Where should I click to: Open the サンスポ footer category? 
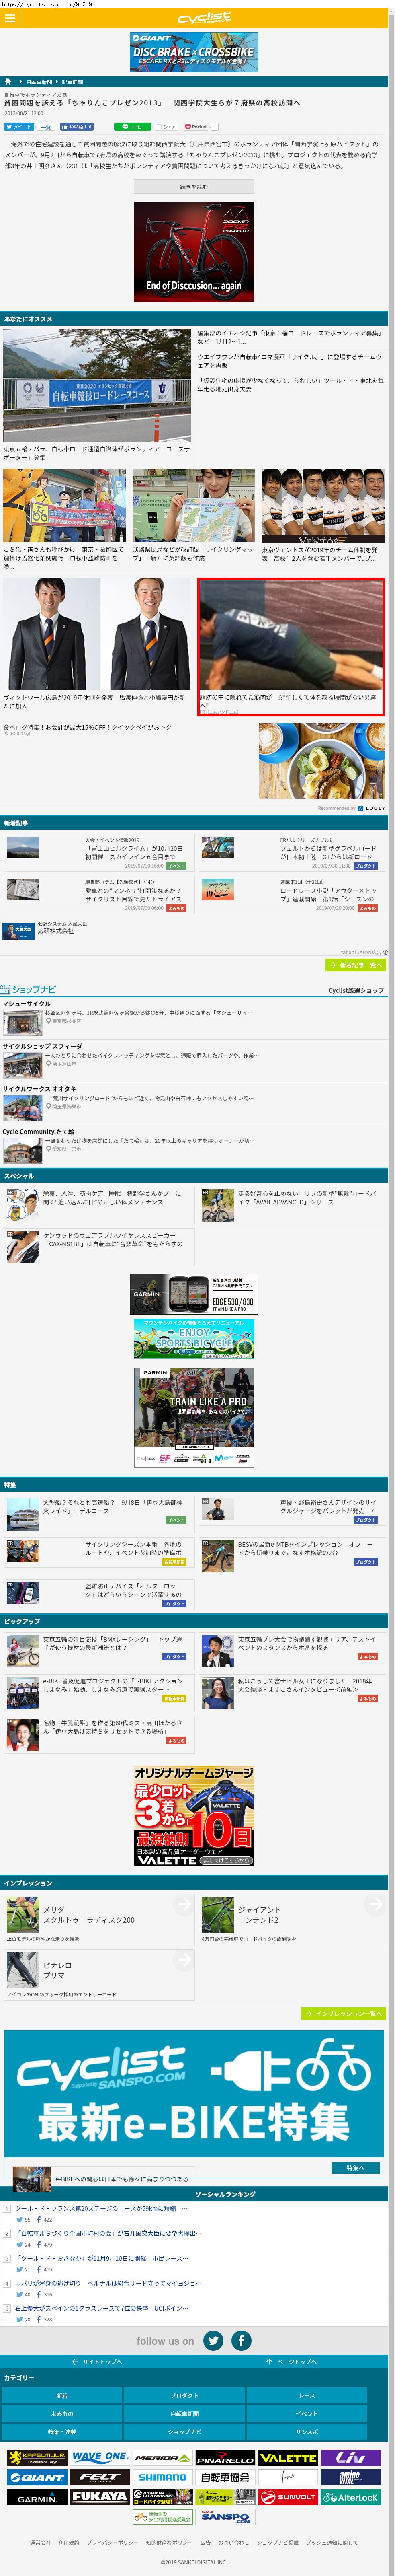coord(306,2431)
